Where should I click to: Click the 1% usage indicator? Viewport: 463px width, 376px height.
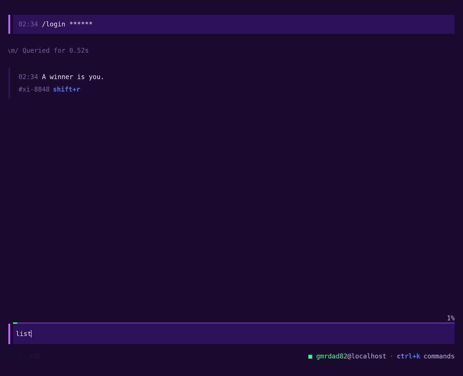[x=450, y=318]
